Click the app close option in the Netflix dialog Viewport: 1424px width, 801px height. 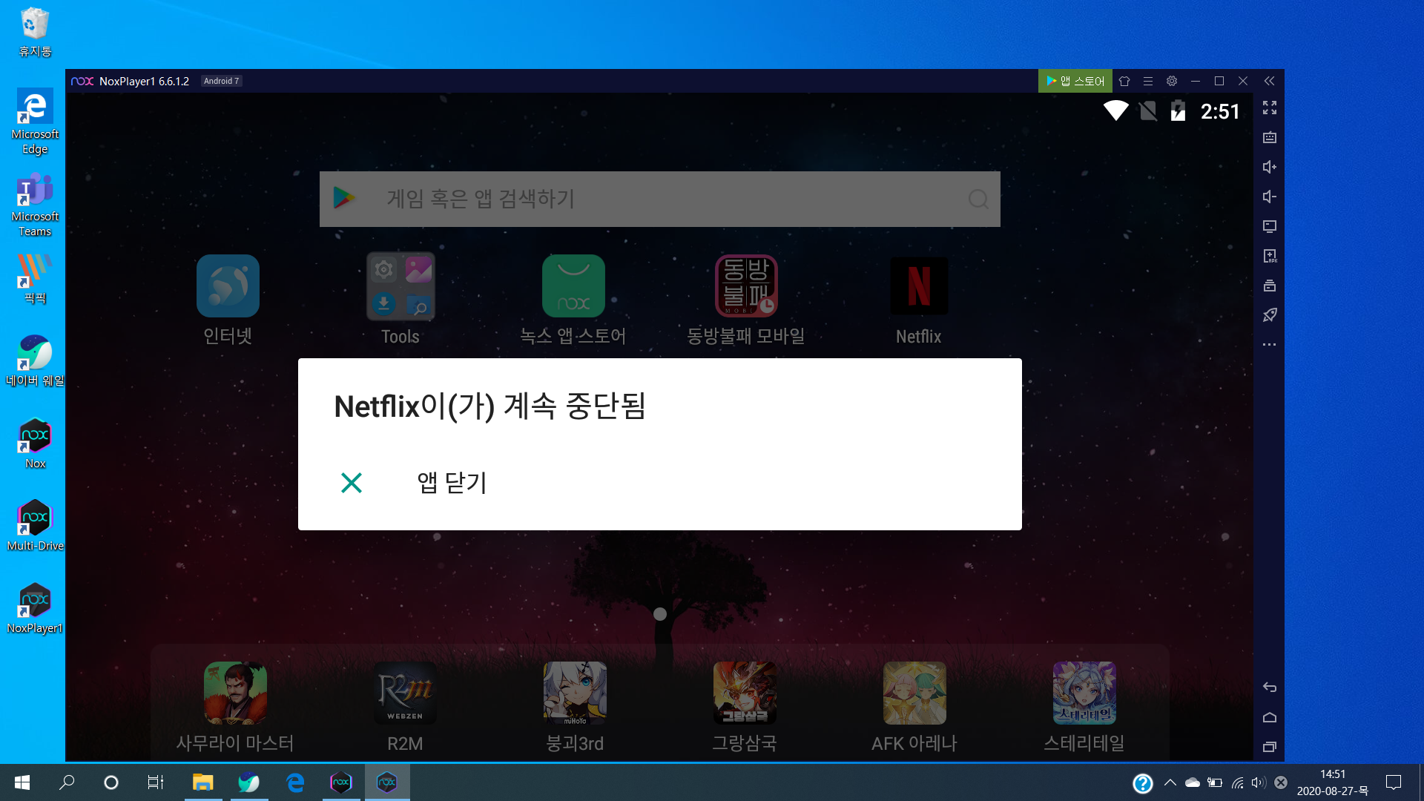pos(451,483)
